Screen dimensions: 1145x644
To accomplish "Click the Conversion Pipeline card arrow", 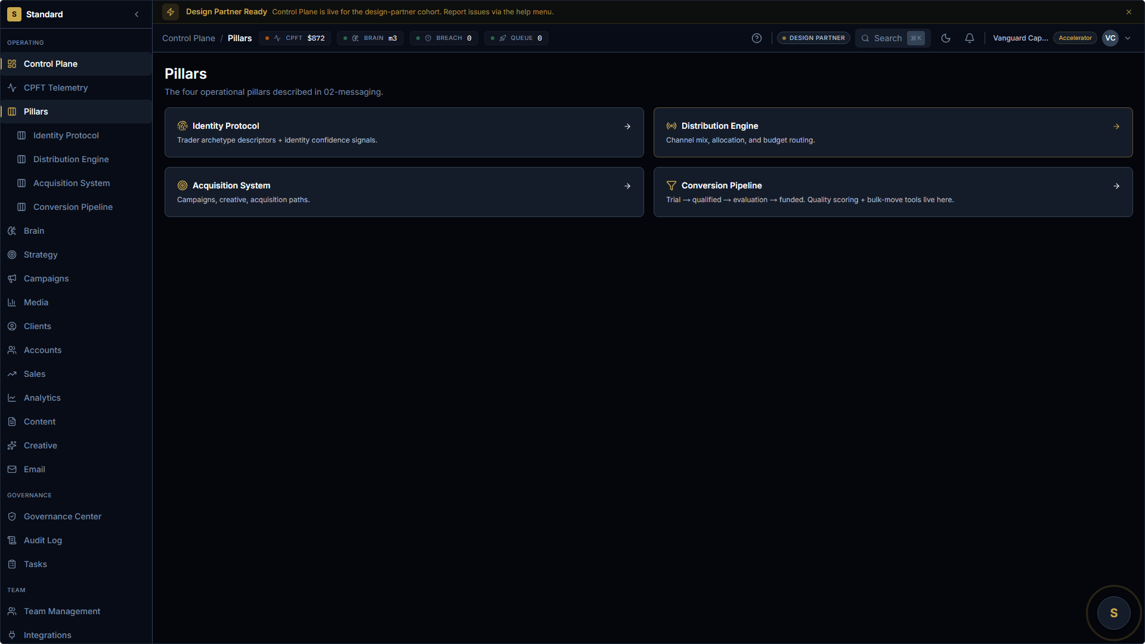I will (x=1116, y=186).
